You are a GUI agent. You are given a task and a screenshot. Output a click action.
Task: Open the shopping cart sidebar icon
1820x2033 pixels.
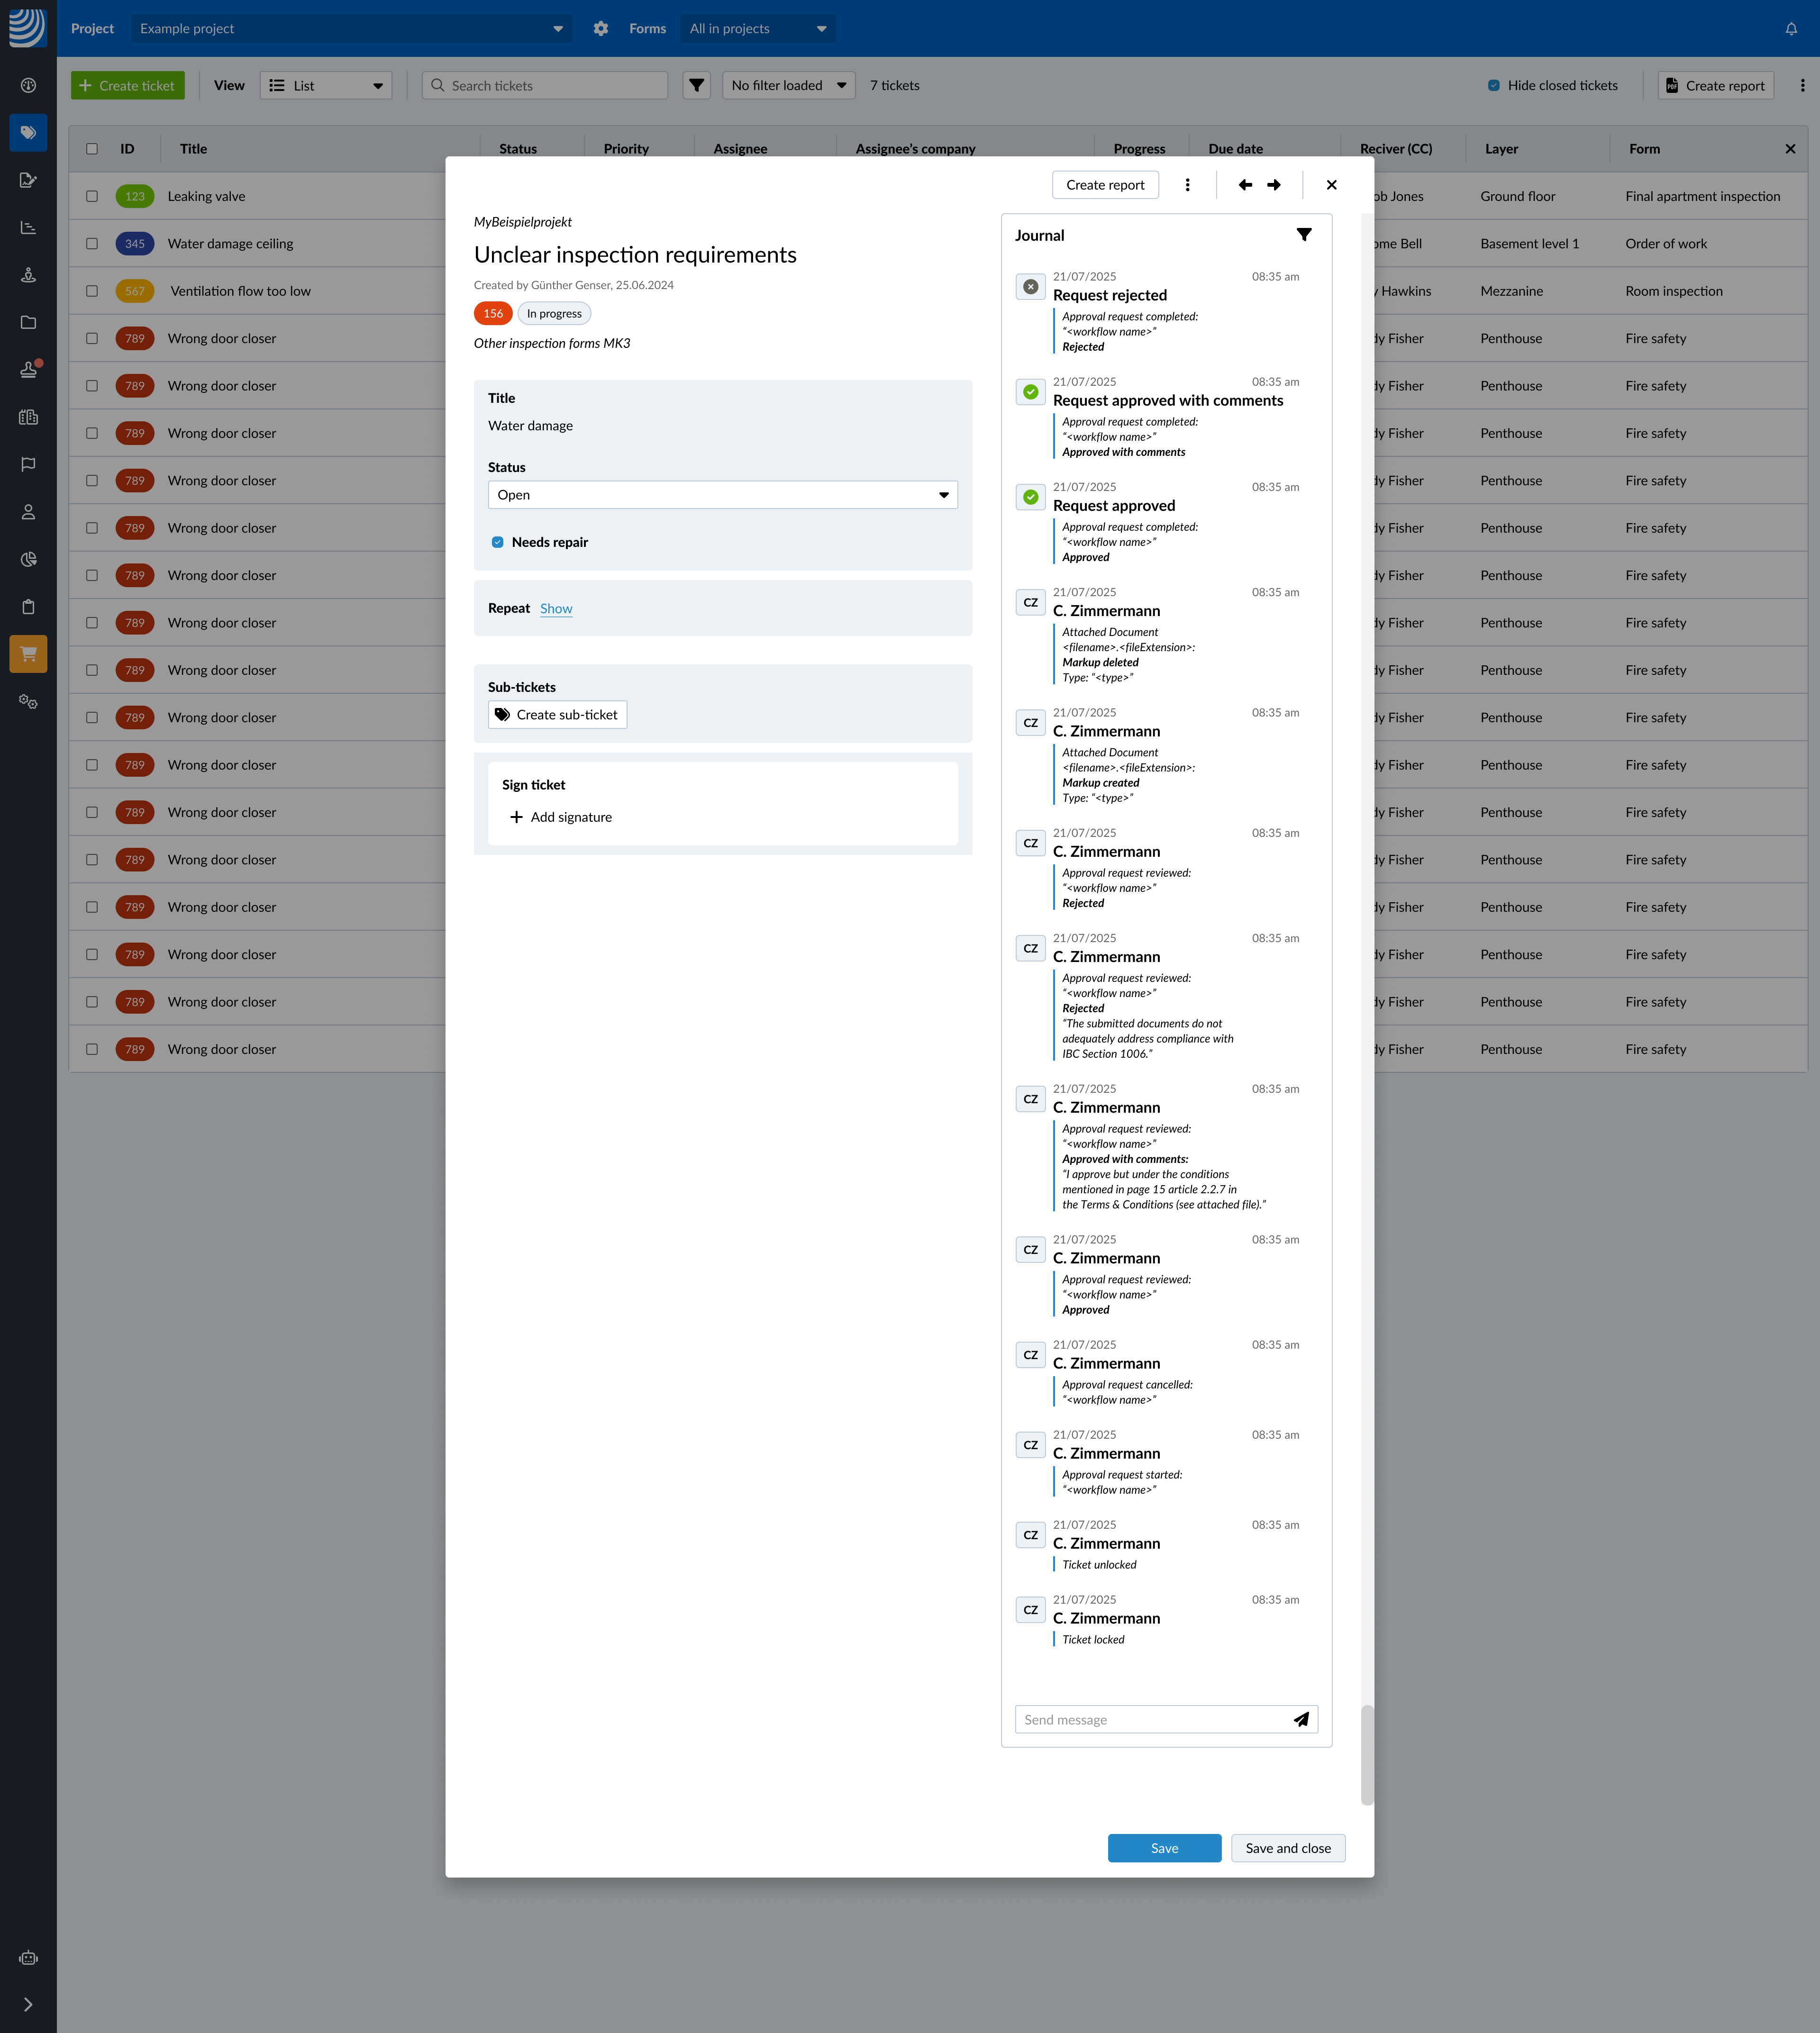(x=28, y=654)
